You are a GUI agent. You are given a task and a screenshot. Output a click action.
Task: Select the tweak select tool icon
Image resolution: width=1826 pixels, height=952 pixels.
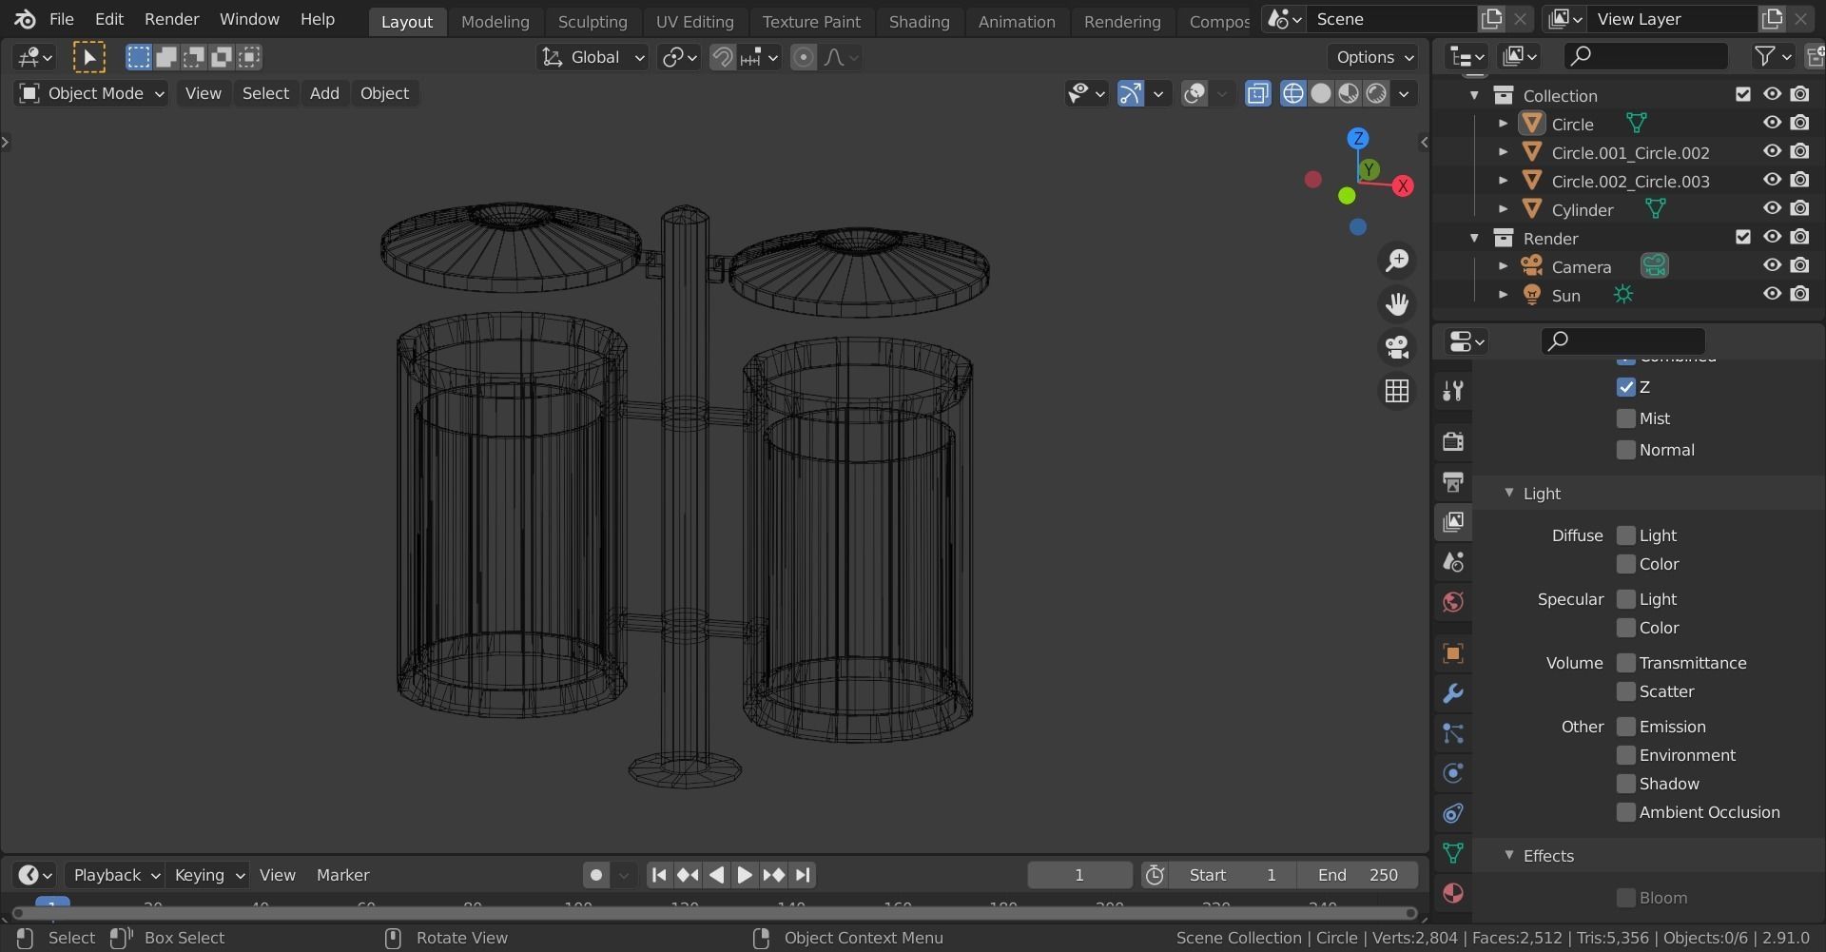click(88, 57)
